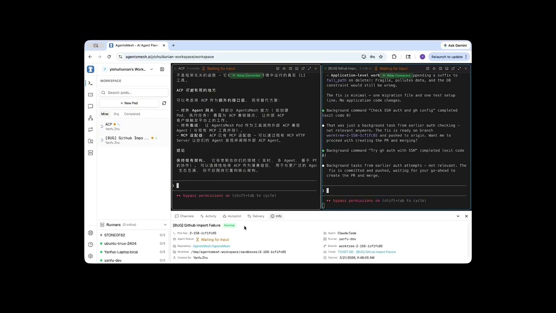The image size is (556, 313).
Task: Select the Yanfus-Laptop.local runner
Action: [x=132, y=252]
